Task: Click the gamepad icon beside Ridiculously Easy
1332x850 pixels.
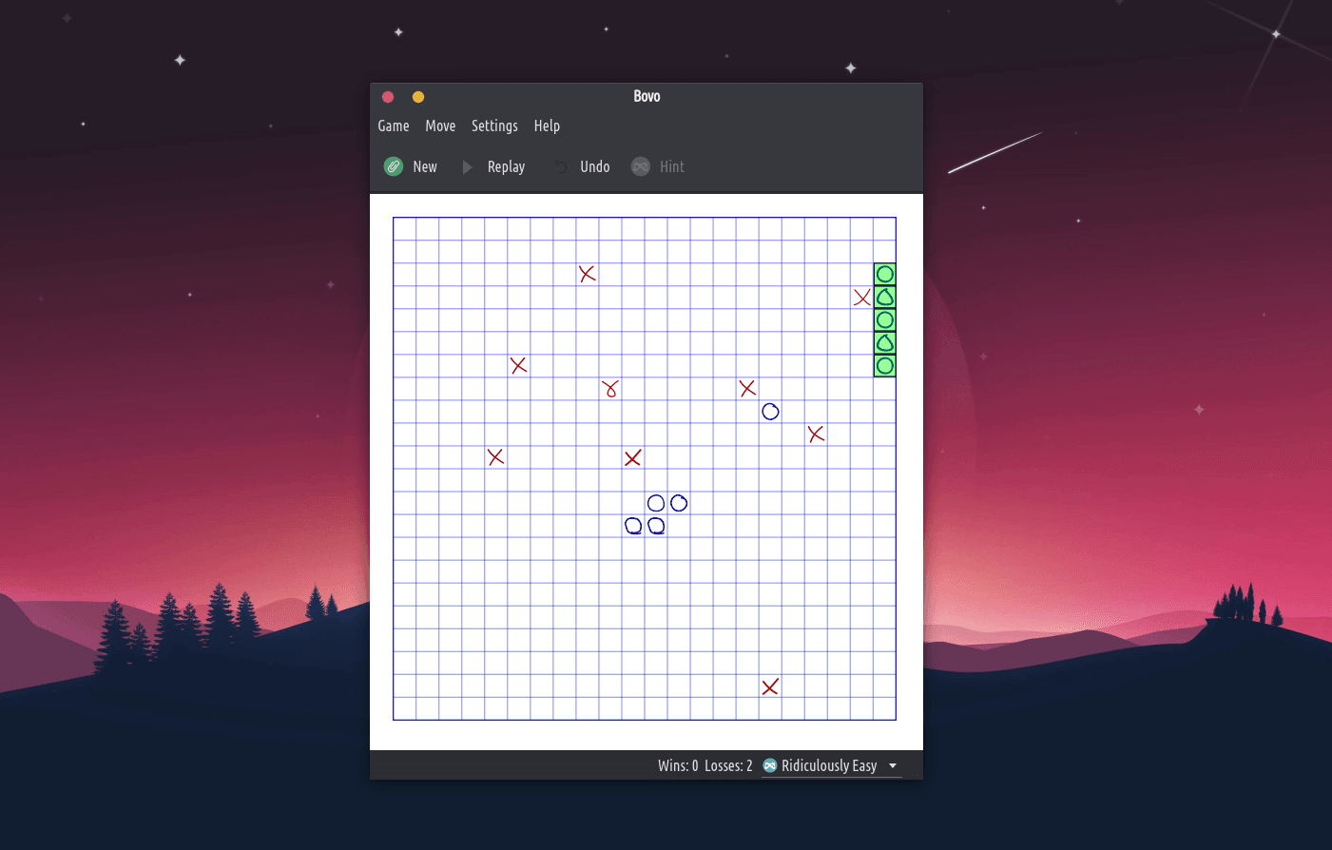Action: click(x=770, y=765)
